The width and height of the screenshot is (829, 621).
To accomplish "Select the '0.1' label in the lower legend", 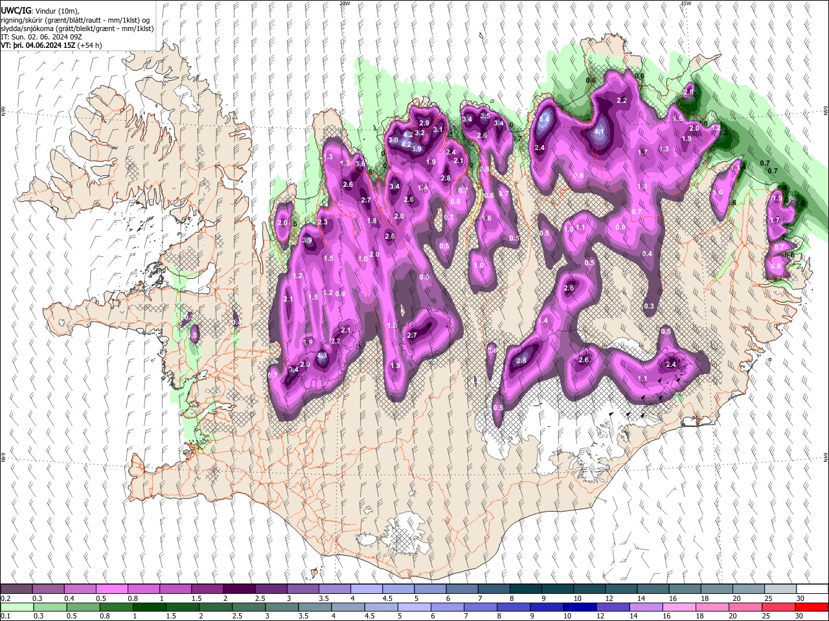I will click(6, 616).
